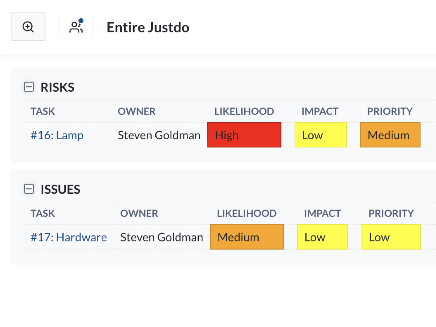This screenshot has height=327, width=436.
Task: Open task #17: Hardware link
Action: click(x=69, y=237)
